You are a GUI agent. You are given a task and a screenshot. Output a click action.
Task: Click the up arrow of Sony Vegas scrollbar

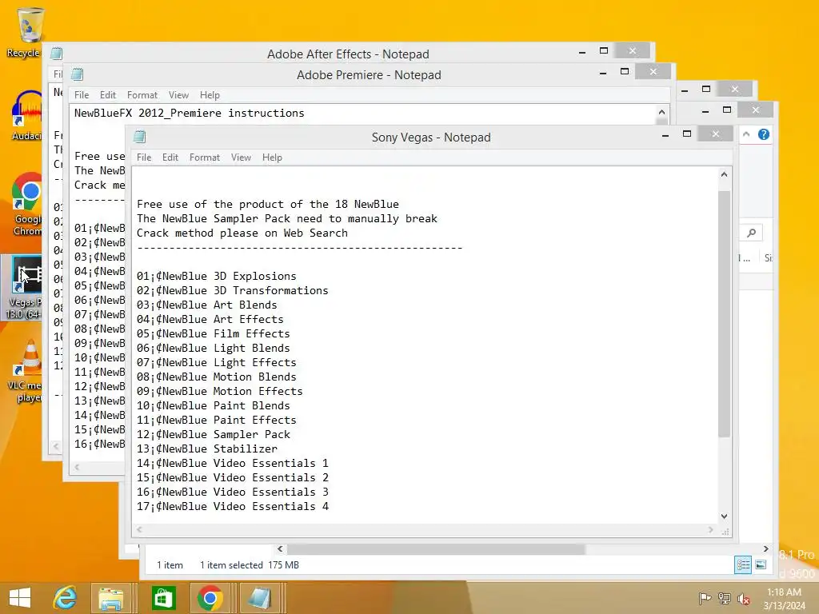click(724, 175)
